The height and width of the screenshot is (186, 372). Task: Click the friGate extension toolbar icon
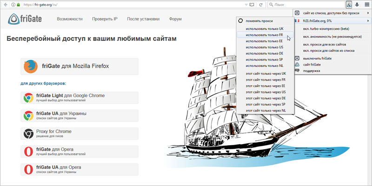click(349, 5)
